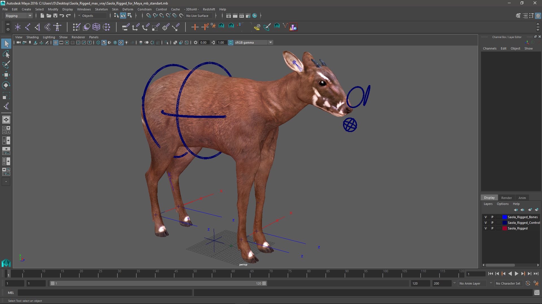Click the Redo arrow icon

pyautogui.click(x=68, y=16)
